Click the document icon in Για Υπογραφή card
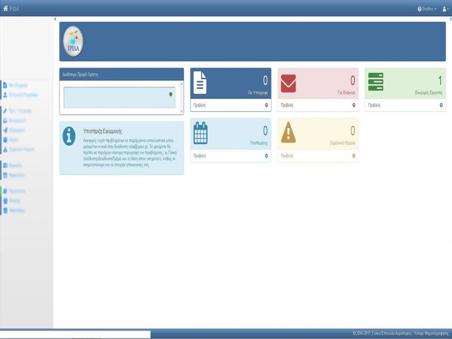452x339 pixels. [200, 83]
